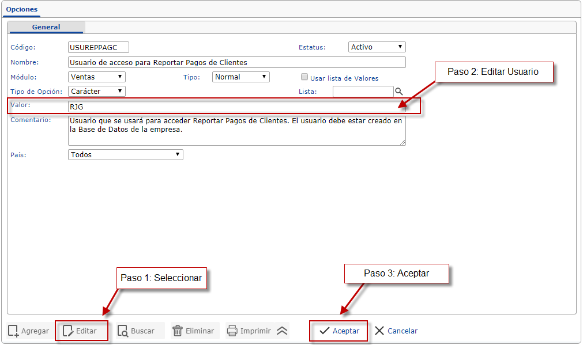Click the Eliminar trash can icon
This screenshot has height=345, width=583.
click(178, 331)
